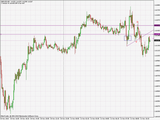Click the 1.60275 price axis label

(x=157, y=106)
